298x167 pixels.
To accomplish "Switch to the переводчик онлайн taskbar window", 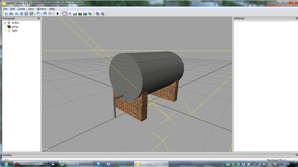I will [30, 164].
